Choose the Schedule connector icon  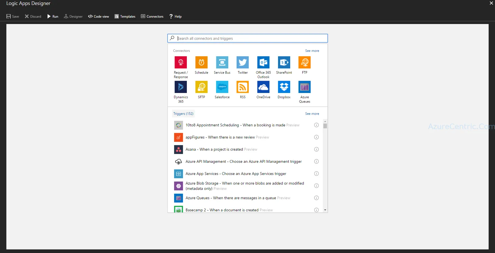click(x=201, y=62)
